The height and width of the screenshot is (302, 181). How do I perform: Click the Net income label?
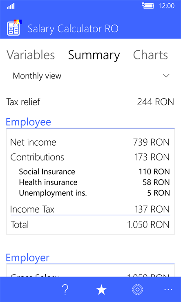33,142
